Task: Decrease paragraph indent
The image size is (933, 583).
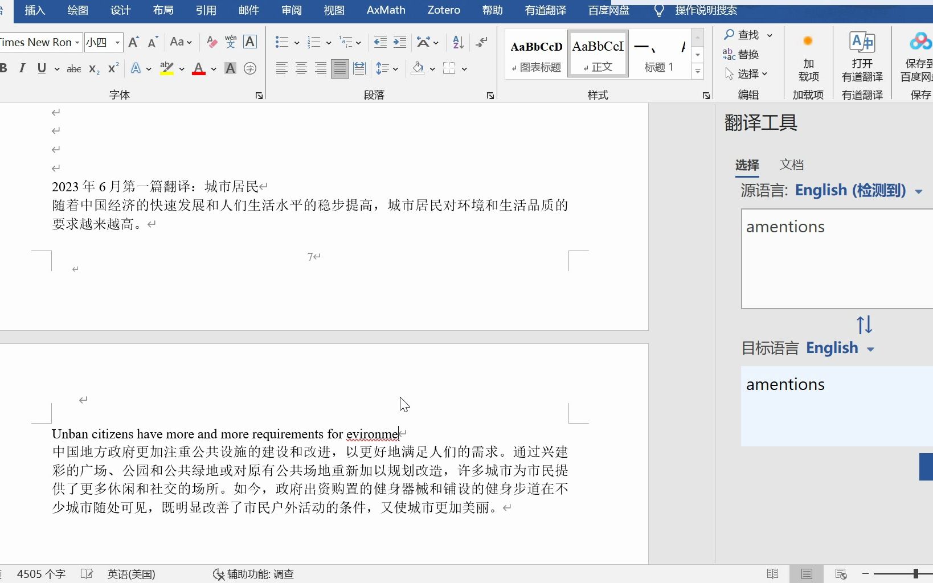Action: click(380, 42)
